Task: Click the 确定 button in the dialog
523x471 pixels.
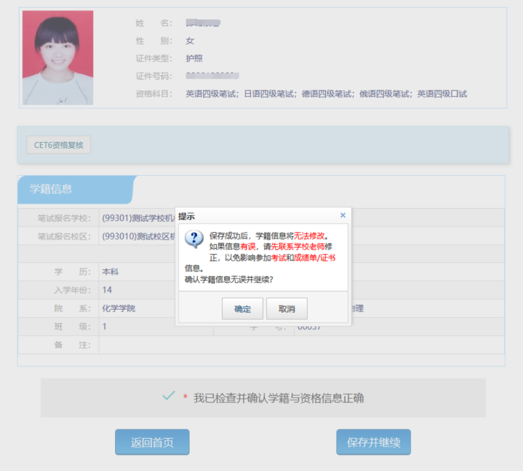Action: pos(242,309)
